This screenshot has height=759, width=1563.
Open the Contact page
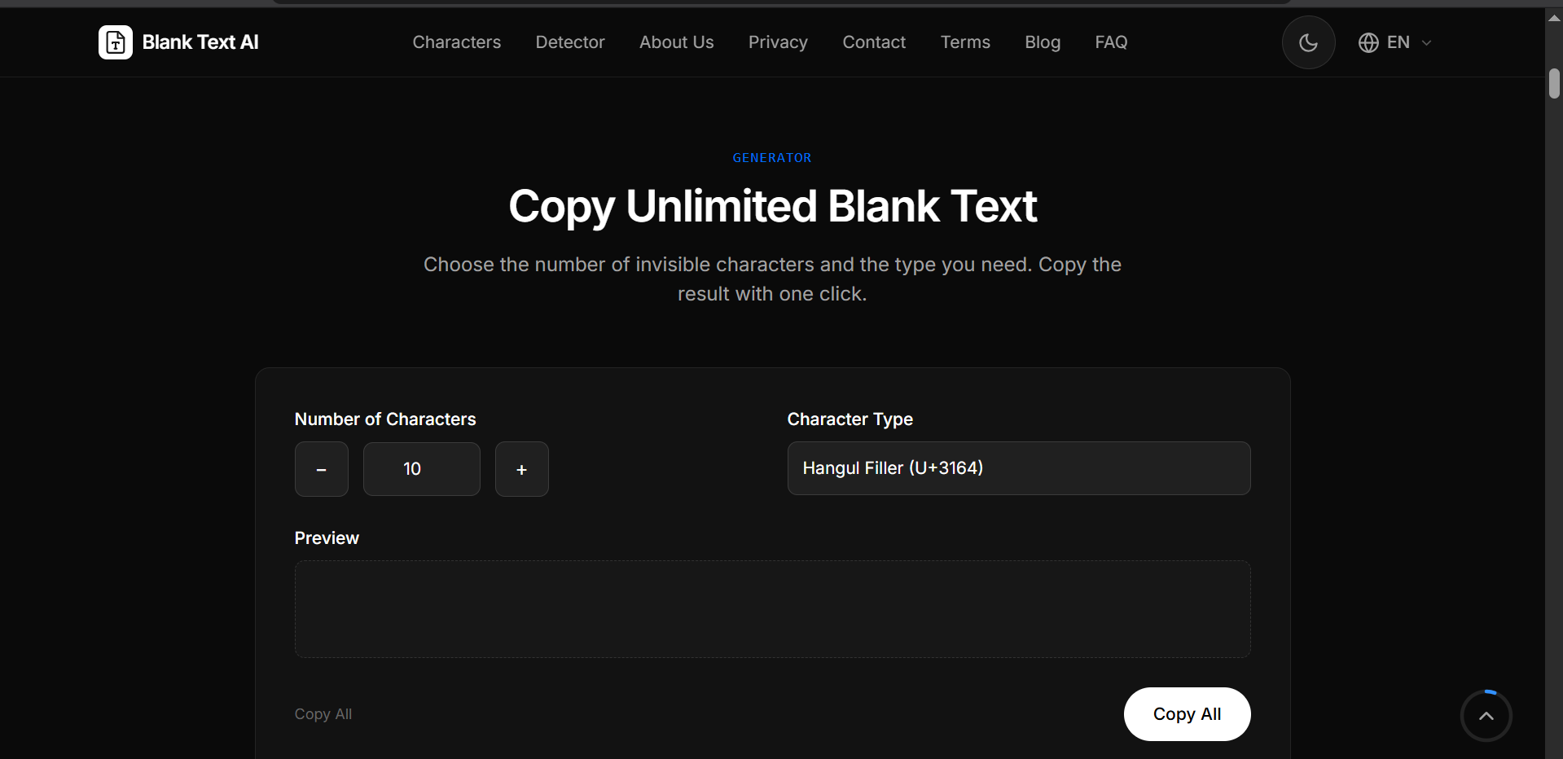pyautogui.click(x=874, y=42)
